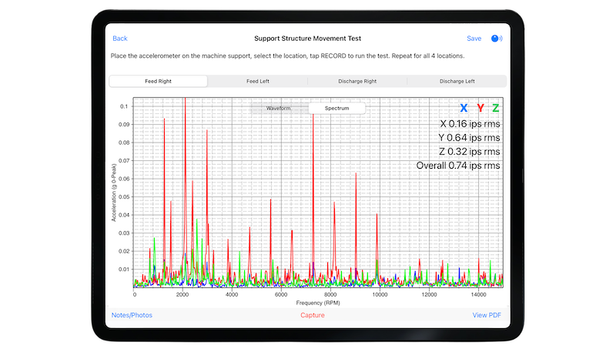Save the test results
Image resolution: width=616 pixels, height=352 pixels.
point(474,39)
